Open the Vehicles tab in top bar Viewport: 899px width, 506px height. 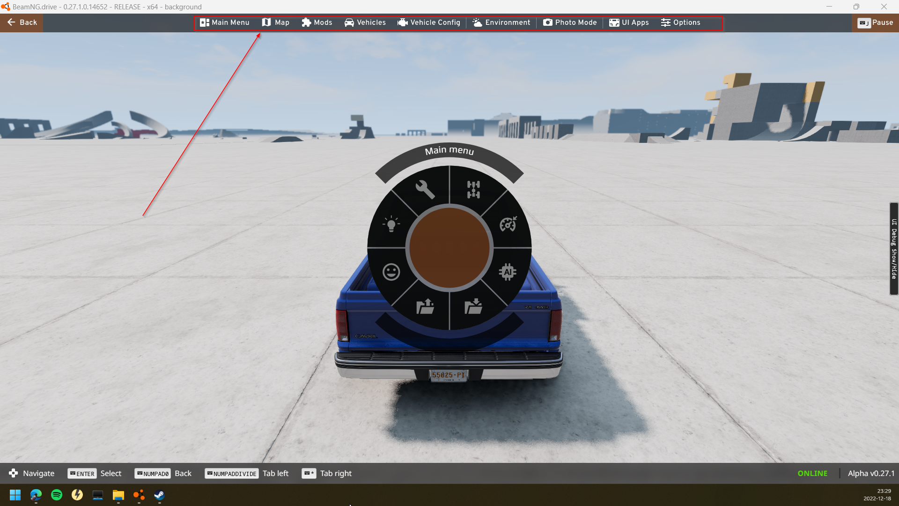365,22
